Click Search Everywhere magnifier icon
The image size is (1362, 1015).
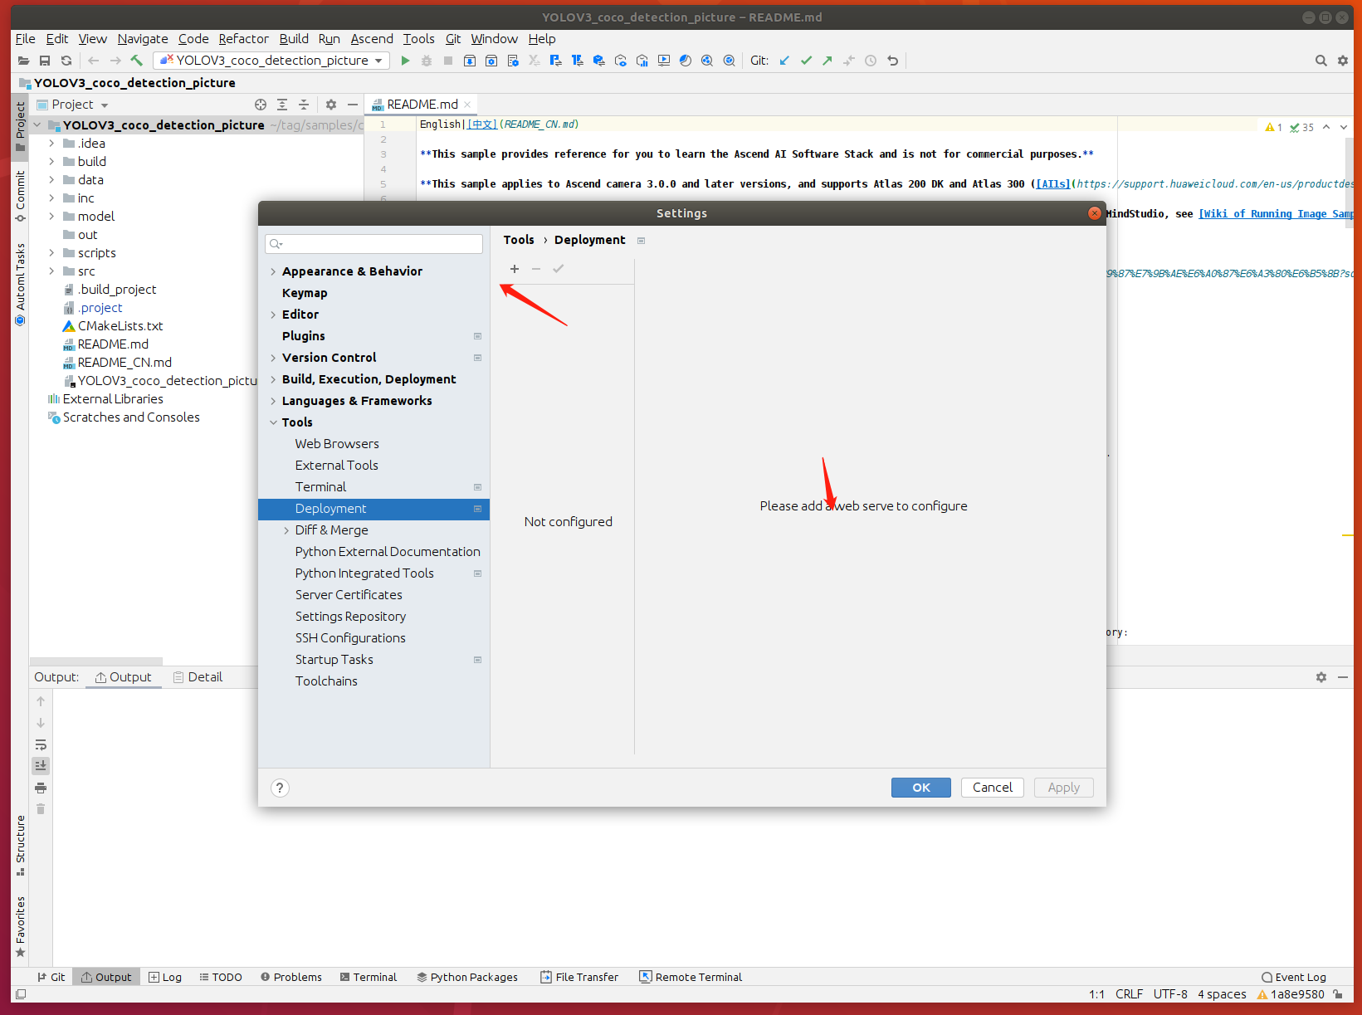click(x=1321, y=61)
